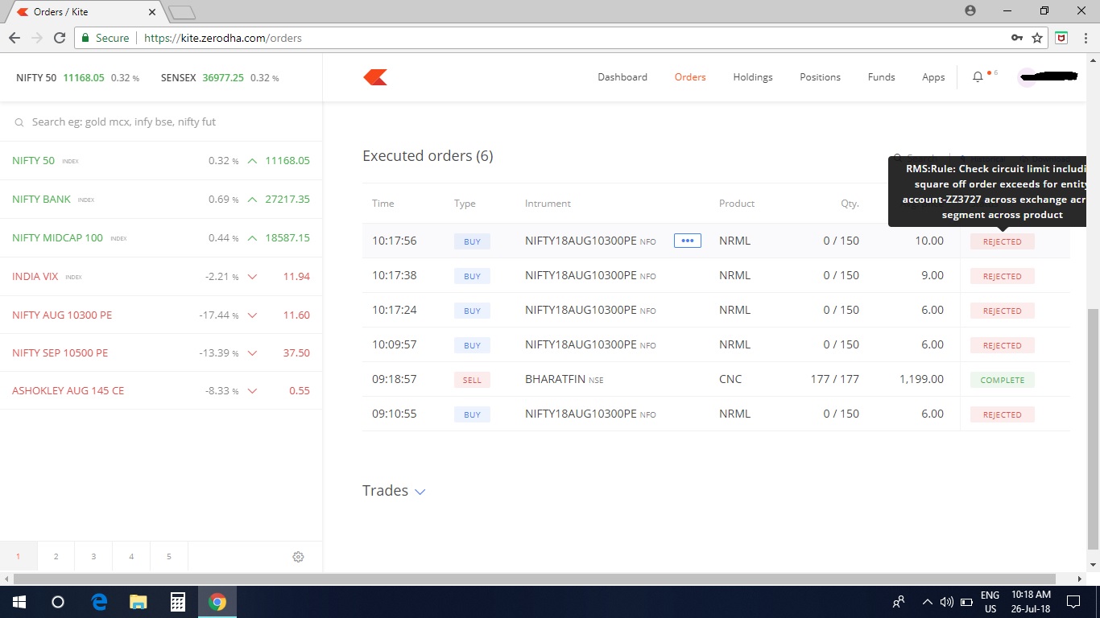This screenshot has width=1100, height=618.
Task: Open Calculator from the Windows taskbar
Action: pyautogui.click(x=178, y=602)
